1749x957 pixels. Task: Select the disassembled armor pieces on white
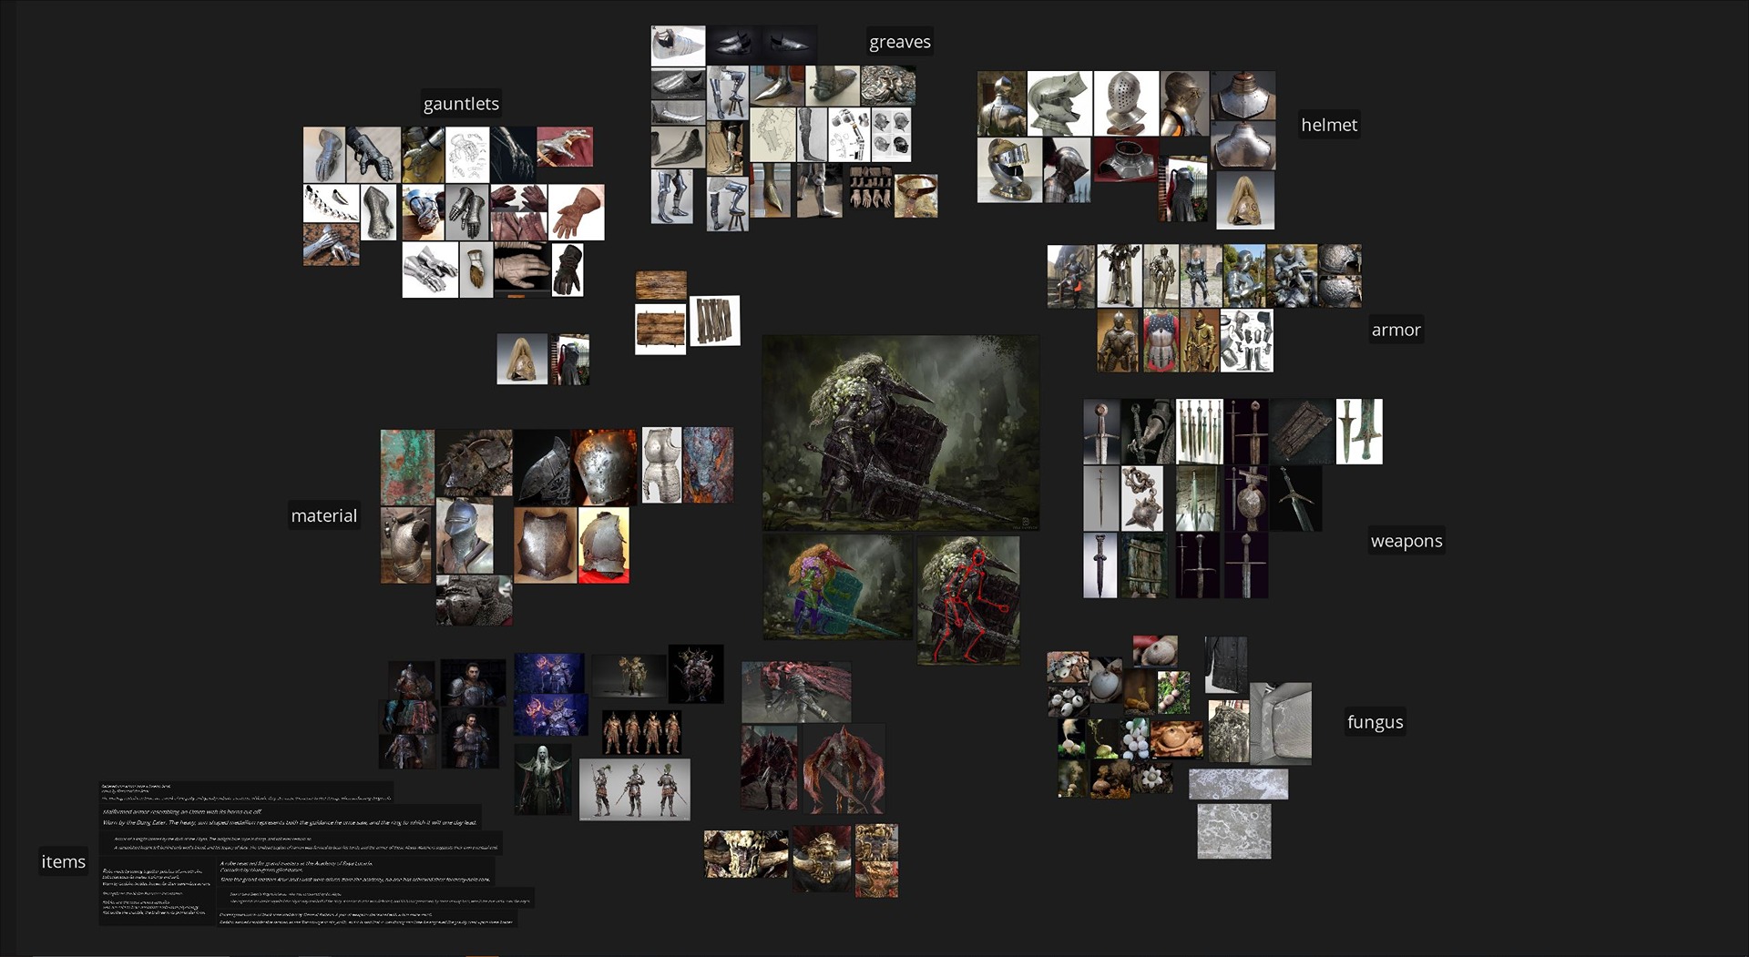(x=1246, y=341)
